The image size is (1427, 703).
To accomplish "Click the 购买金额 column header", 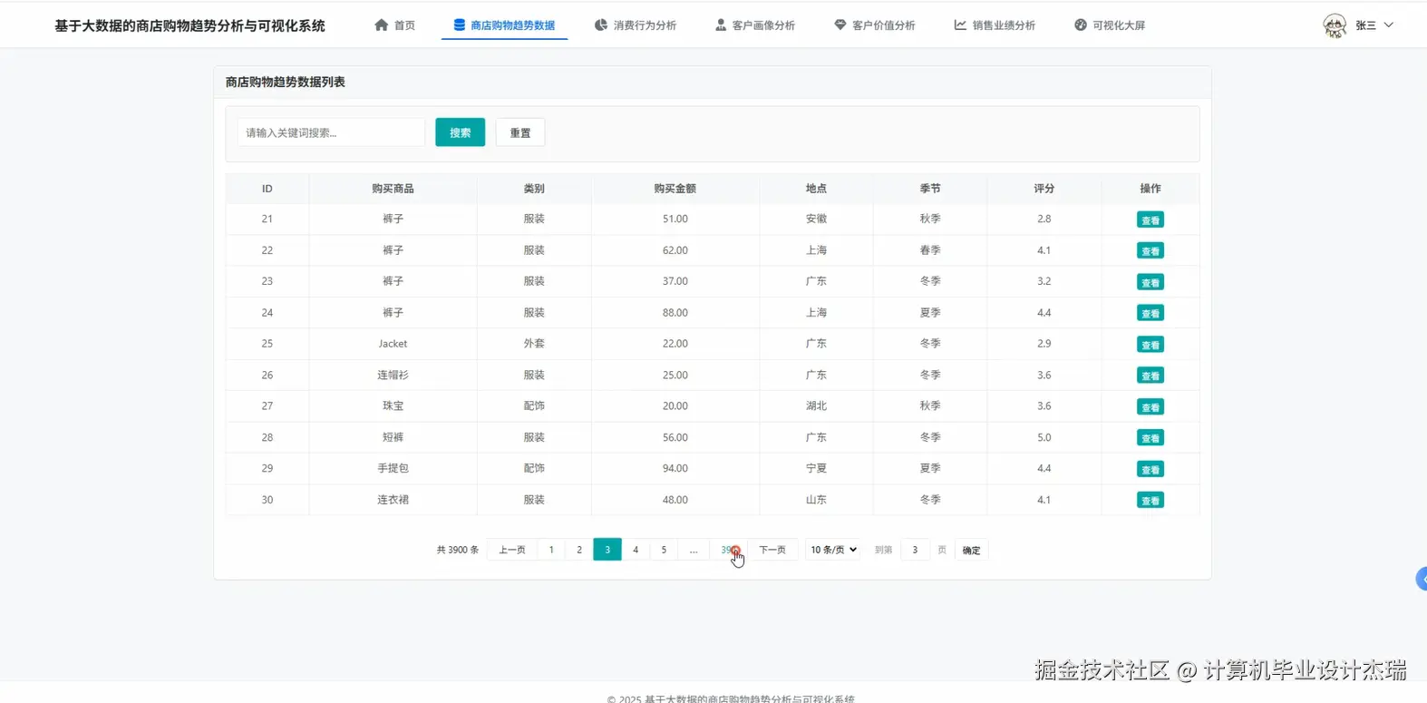I will coord(675,189).
